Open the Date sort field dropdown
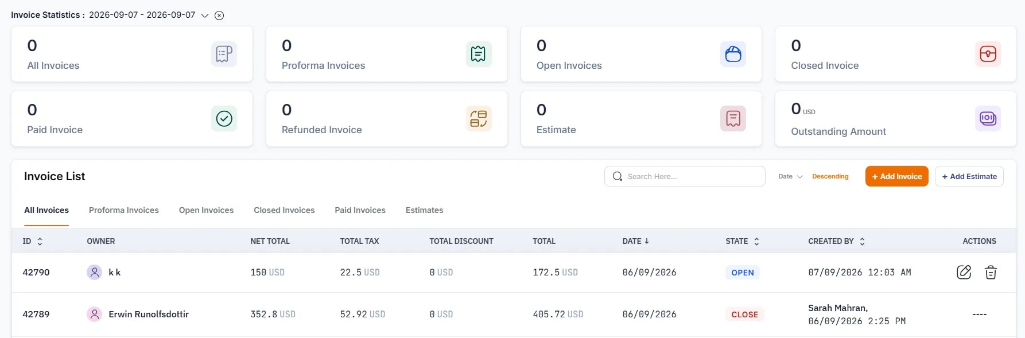 pyautogui.click(x=790, y=176)
